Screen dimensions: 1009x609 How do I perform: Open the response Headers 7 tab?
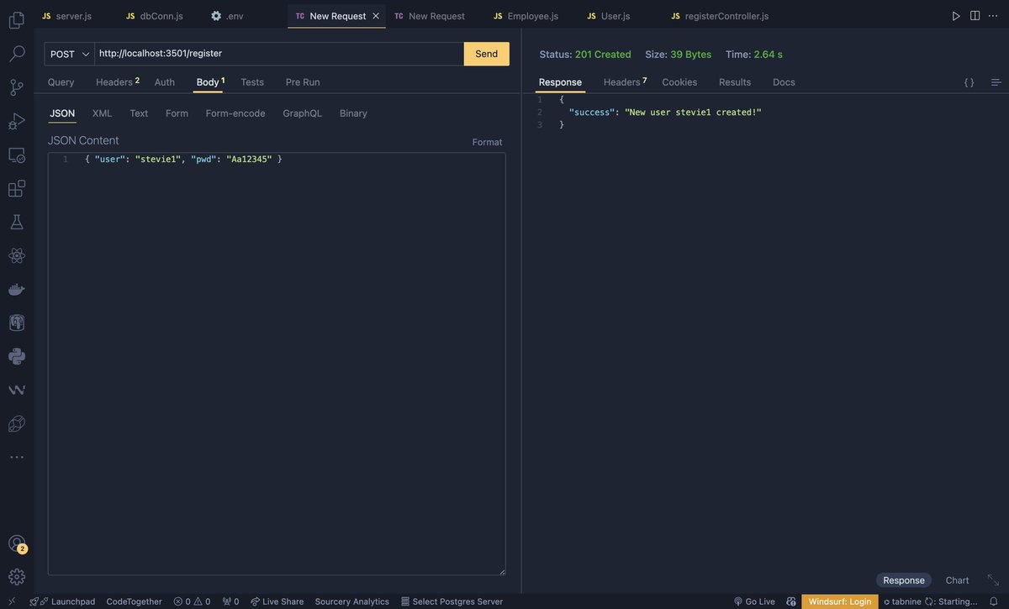625,82
